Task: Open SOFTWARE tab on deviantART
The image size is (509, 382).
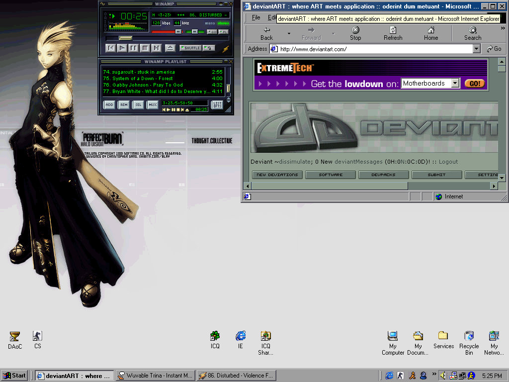Action: (x=331, y=175)
